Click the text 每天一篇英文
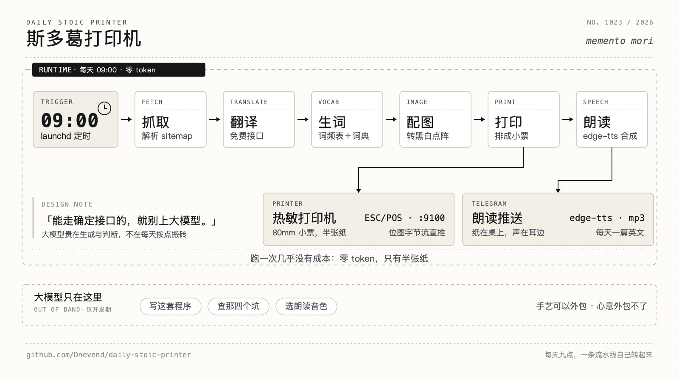The image size is (679, 381). pyautogui.click(x=620, y=233)
